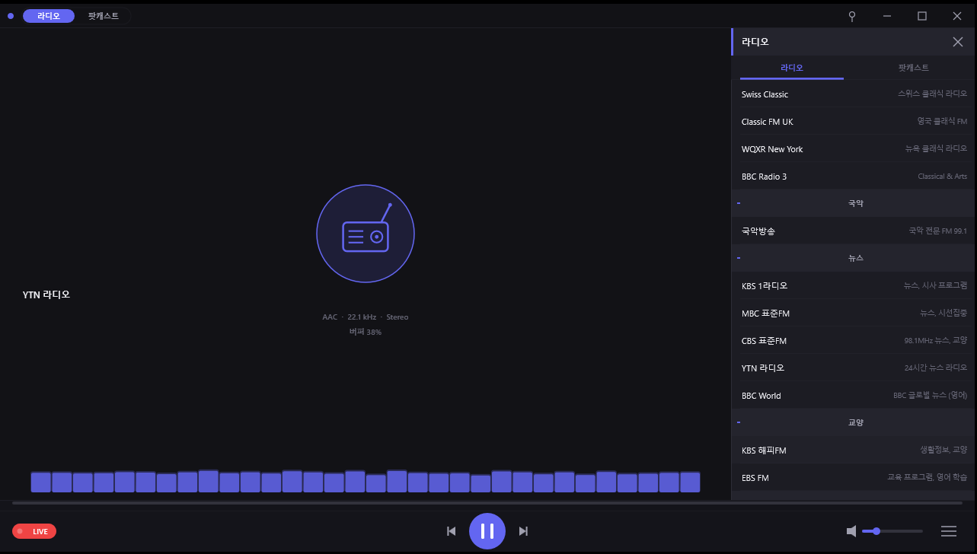Pause the radio playback
The height and width of the screenshot is (554, 977).
coord(487,531)
